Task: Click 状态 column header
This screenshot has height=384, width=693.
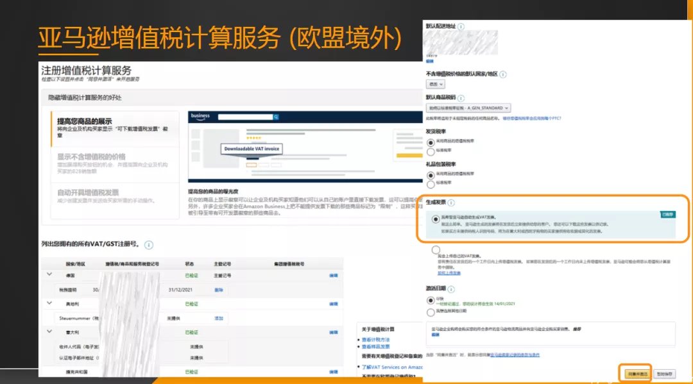Action: point(189,264)
